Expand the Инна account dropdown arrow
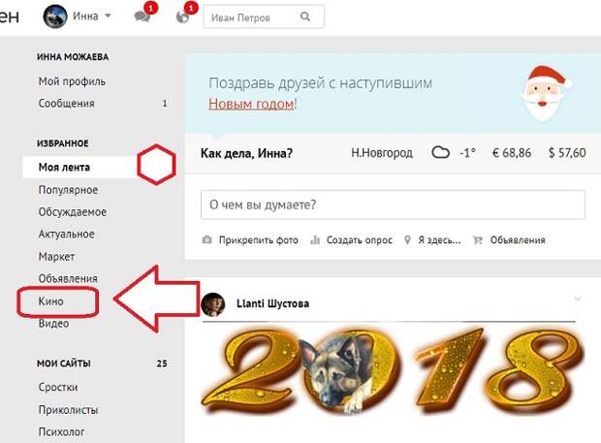 (x=108, y=16)
